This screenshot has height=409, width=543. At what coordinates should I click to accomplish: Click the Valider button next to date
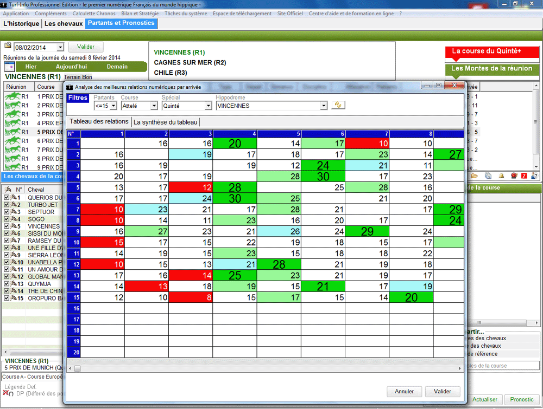coord(85,47)
